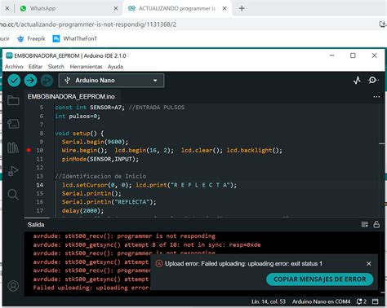387x308 pixels.
Task: Open the Freepik bookmark
Action: [x=31, y=38]
